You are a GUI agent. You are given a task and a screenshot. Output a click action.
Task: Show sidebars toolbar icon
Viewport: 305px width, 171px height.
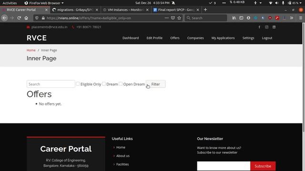tap(241, 18)
